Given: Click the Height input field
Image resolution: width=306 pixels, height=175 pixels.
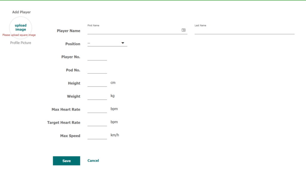Looking at the screenshot, I should [97, 83].
